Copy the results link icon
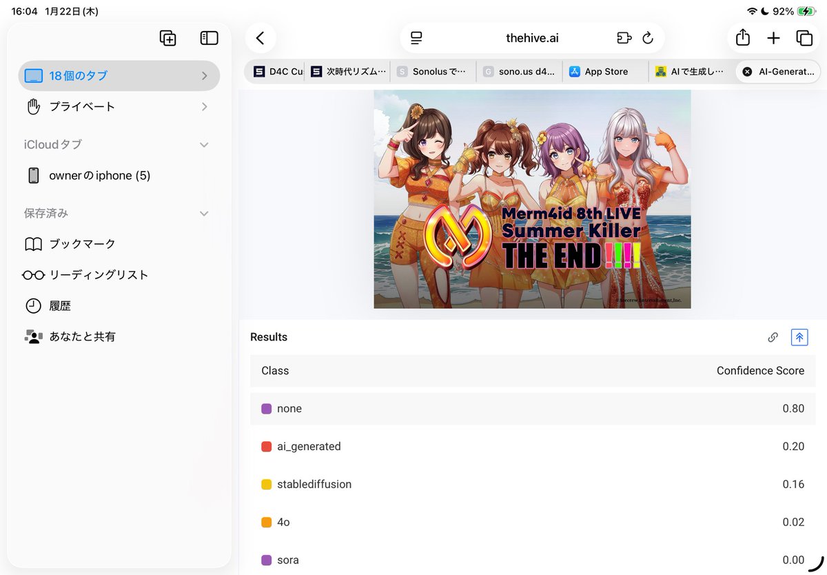The width and height of the screenshot is (827, 575). pos(773,337)
